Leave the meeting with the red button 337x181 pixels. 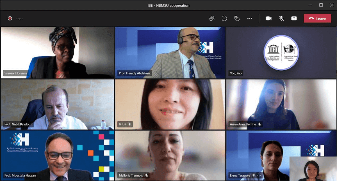click(x=317, y=18)
